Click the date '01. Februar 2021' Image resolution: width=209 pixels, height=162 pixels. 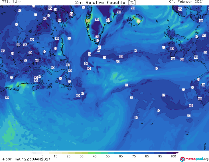pyautogui.click(x=186, y=2)
